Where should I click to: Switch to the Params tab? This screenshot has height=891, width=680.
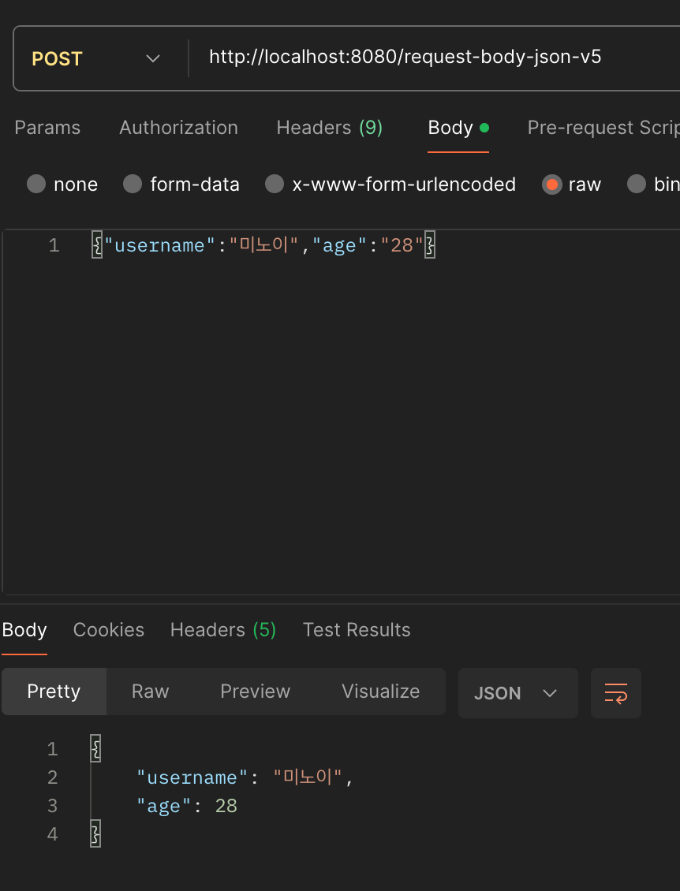click(47, 128)
